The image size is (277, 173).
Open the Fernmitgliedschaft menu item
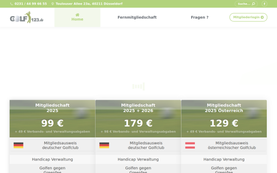pos(137,18)
